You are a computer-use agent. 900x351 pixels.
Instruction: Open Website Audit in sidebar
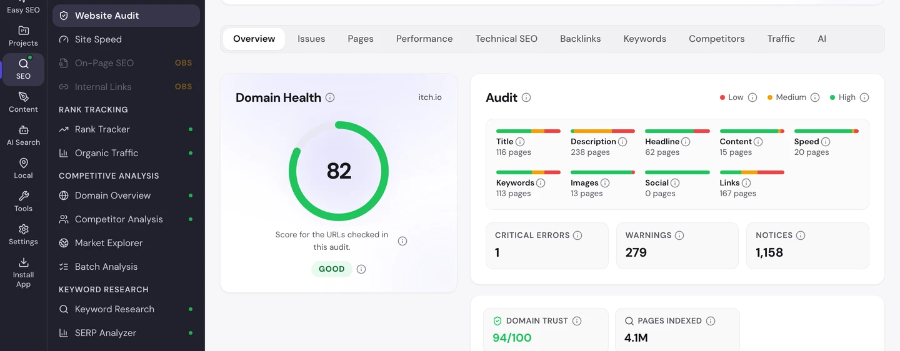[x=126, y=16]
